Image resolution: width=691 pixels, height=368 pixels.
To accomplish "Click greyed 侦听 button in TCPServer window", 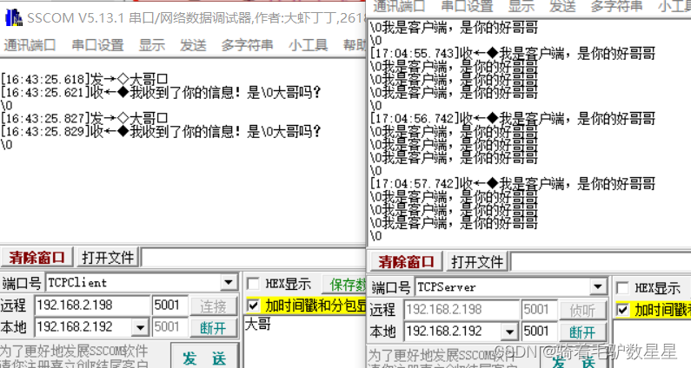I will (x=582, y=311).
